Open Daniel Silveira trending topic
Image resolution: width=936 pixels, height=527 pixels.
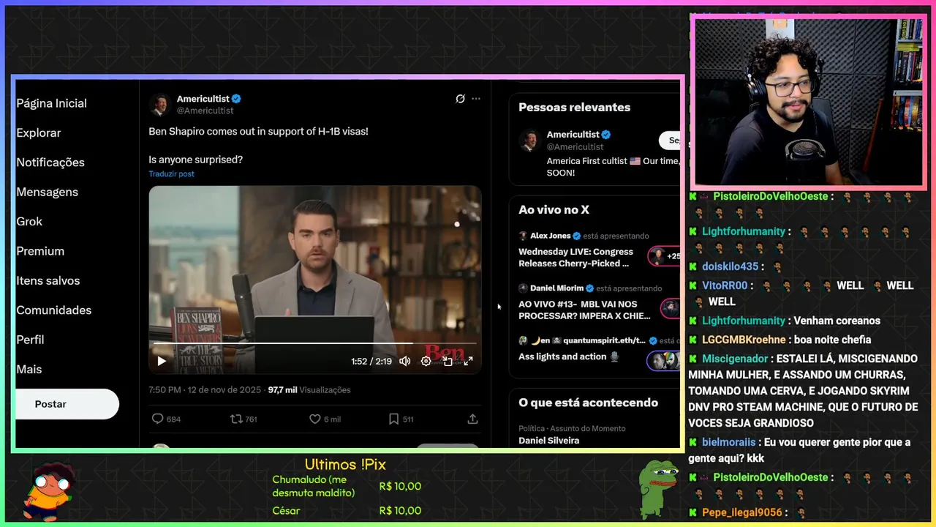548,441
